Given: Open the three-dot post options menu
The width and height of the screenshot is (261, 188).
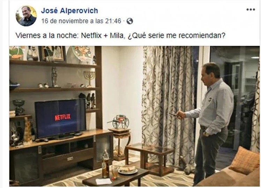Looking at the screenshot, I should (251, 9).
